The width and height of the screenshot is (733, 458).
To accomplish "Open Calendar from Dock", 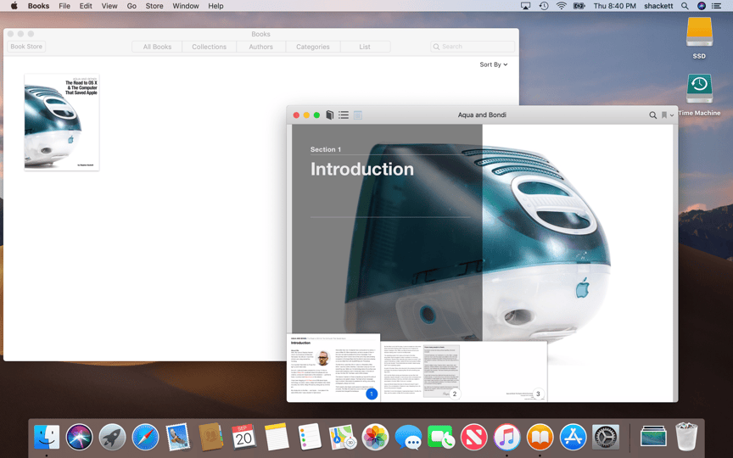I will click(x=243, y=437).
